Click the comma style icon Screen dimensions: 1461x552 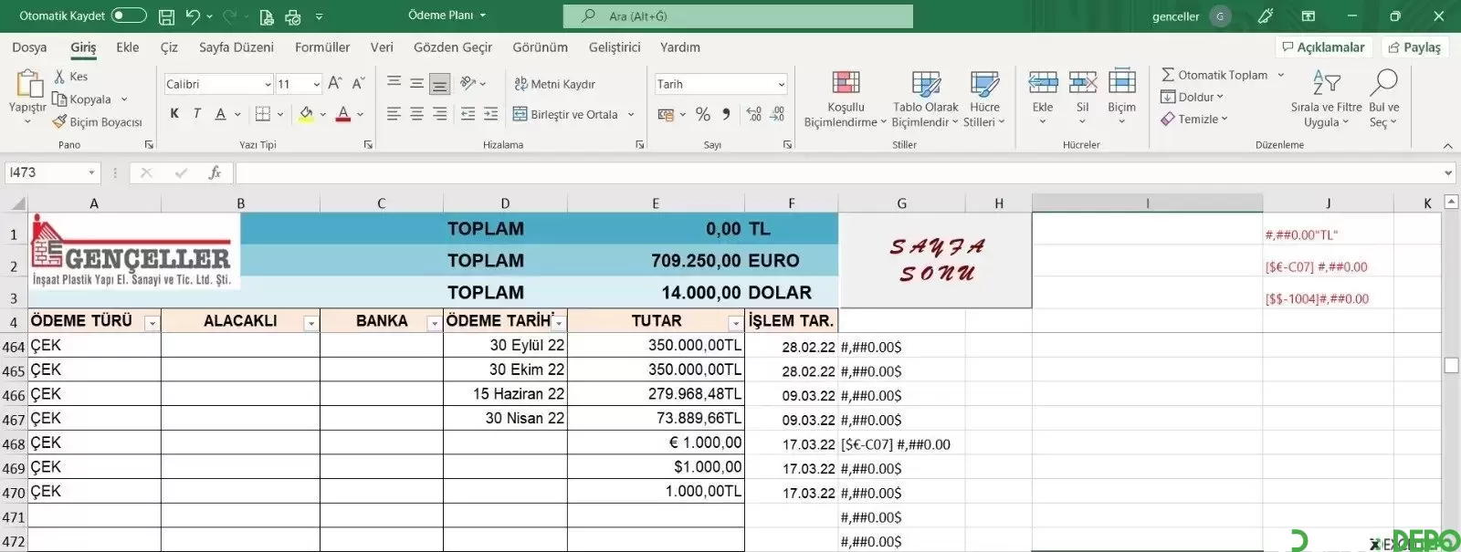tap(726, 114)
